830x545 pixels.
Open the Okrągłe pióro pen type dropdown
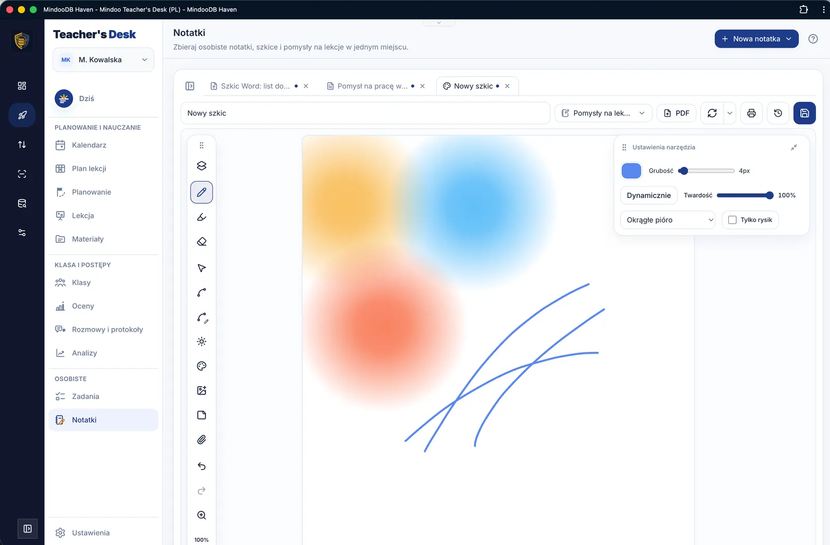[x=668, y=220]
